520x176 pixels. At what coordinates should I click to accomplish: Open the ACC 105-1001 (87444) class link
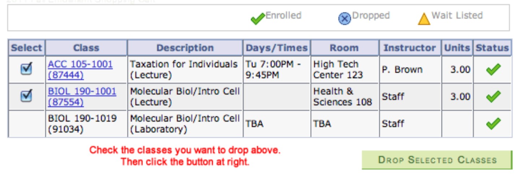[80, 69]
